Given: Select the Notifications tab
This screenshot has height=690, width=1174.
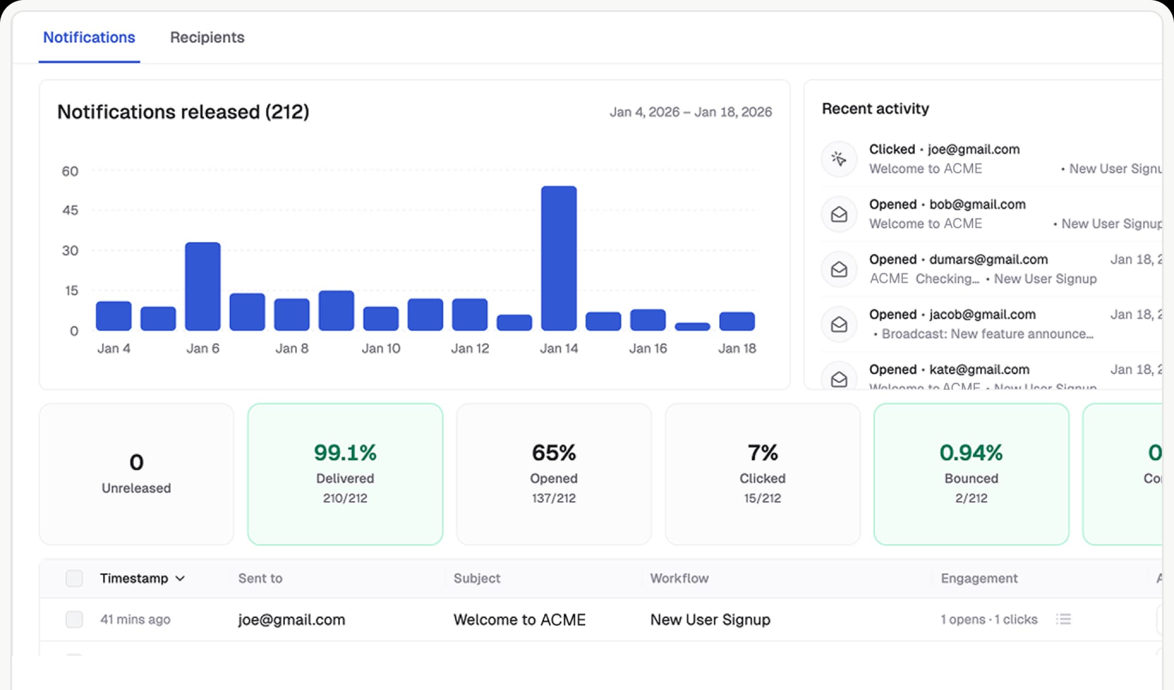Looking at the screenshot, I should 89,37.
